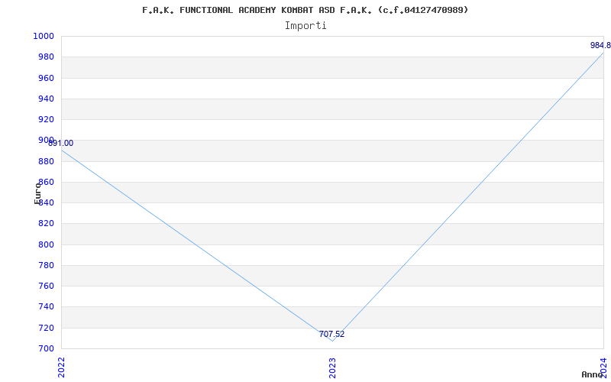The height and width of the screenshot is (382, 611).
Task: Click the 920 y-axis tick label
Action: pyautogui.click(x=46, y=119)
